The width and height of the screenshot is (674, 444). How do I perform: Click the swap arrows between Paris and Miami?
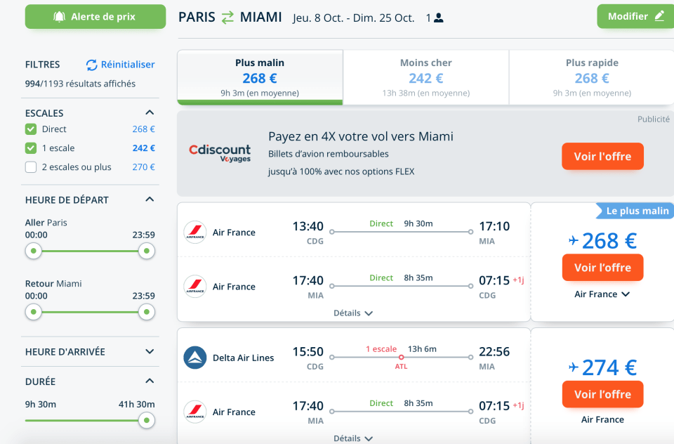coord(227,18)
